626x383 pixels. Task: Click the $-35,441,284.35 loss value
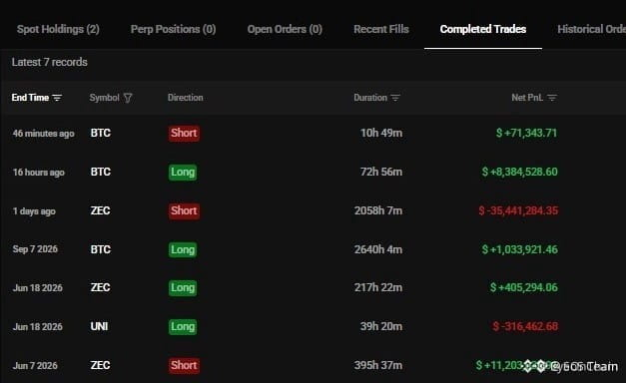[x=518, y=210]
